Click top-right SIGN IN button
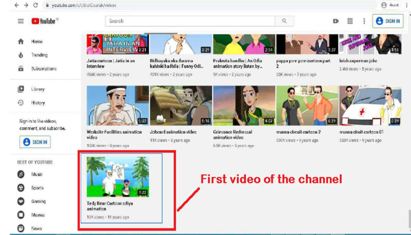This screenshot has width=411, height=235. pos(388,21)
